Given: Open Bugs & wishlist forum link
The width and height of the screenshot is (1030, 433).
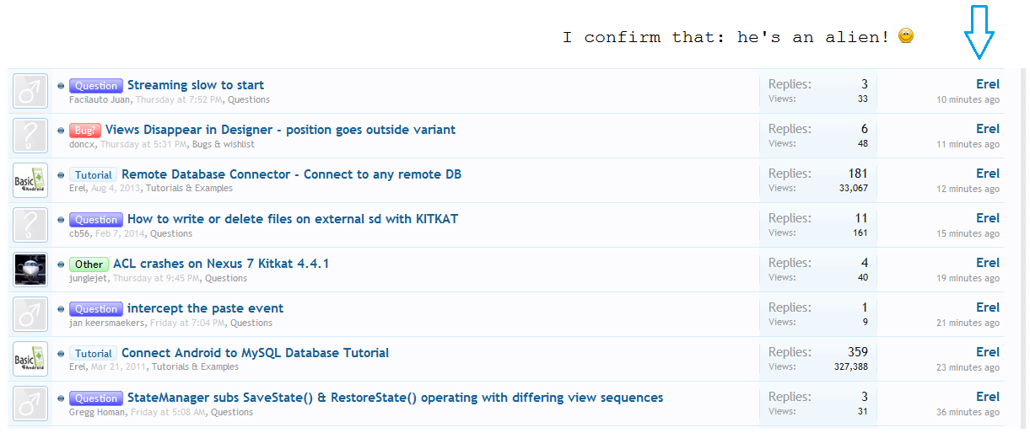Looking at the screenshot, I should coord(223,144).
